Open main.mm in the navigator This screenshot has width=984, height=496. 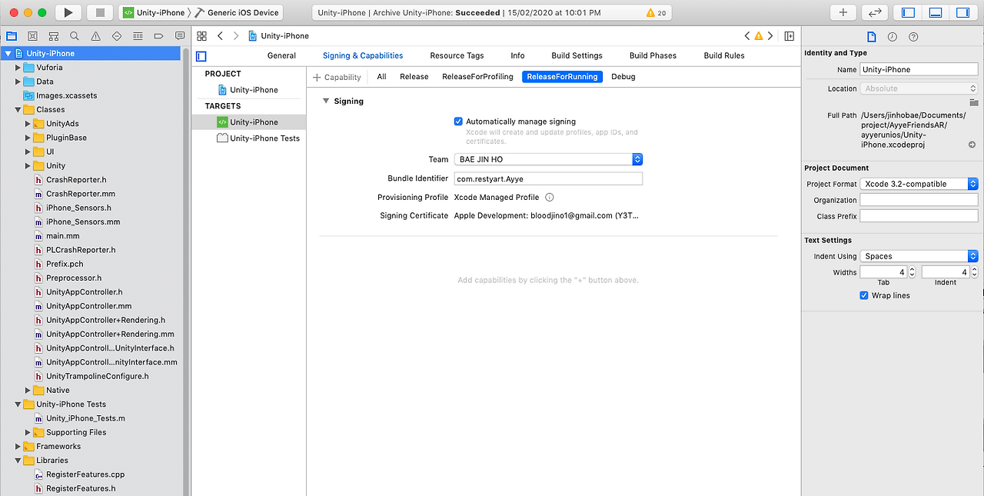coord(57,236)
